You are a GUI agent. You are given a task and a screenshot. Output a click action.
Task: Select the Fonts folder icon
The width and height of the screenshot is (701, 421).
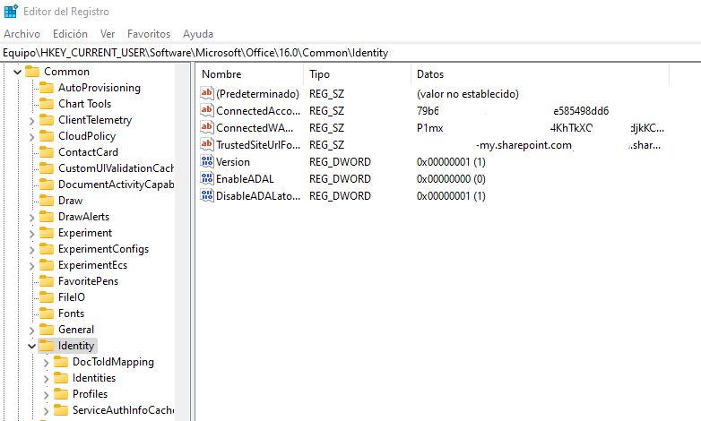click(47, 313)
